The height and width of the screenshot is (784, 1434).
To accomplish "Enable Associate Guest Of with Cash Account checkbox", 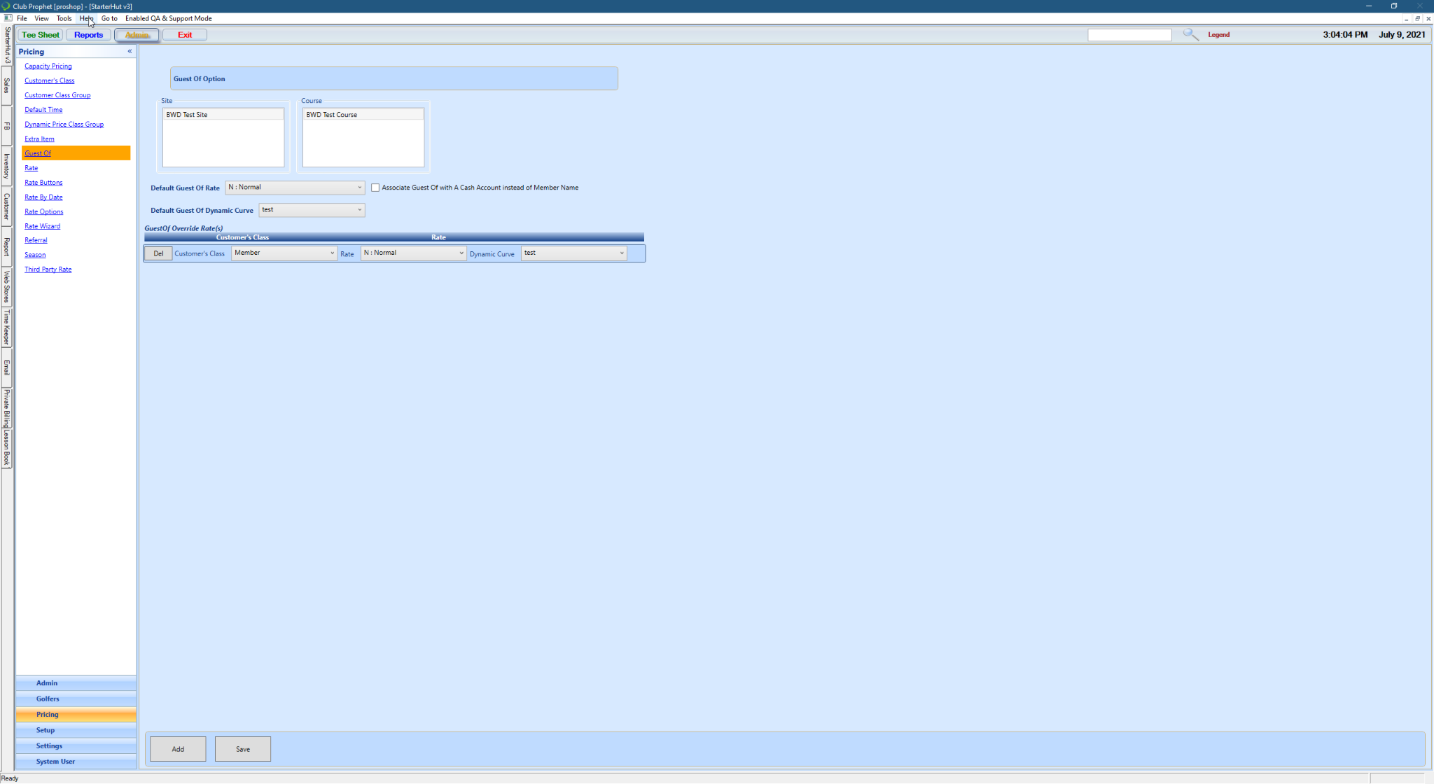I will coord(375,188).
